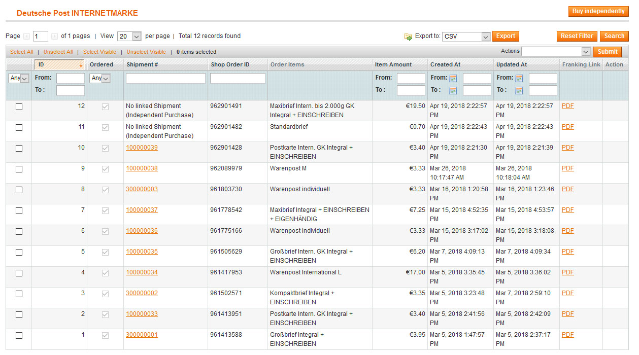Open the Ordered column 'Any' filter dropdown
Viewport: 639px width, 355px height.
pyautogui.click(x=100, y=79)
